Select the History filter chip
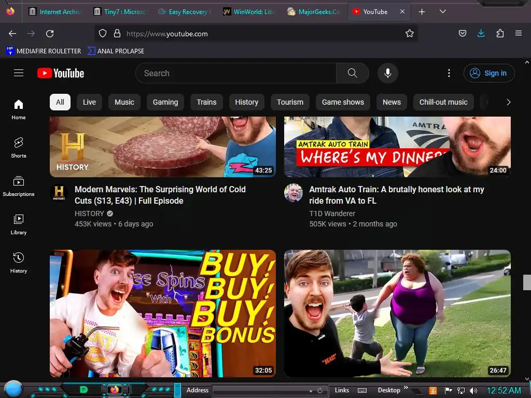 point(246,102)
